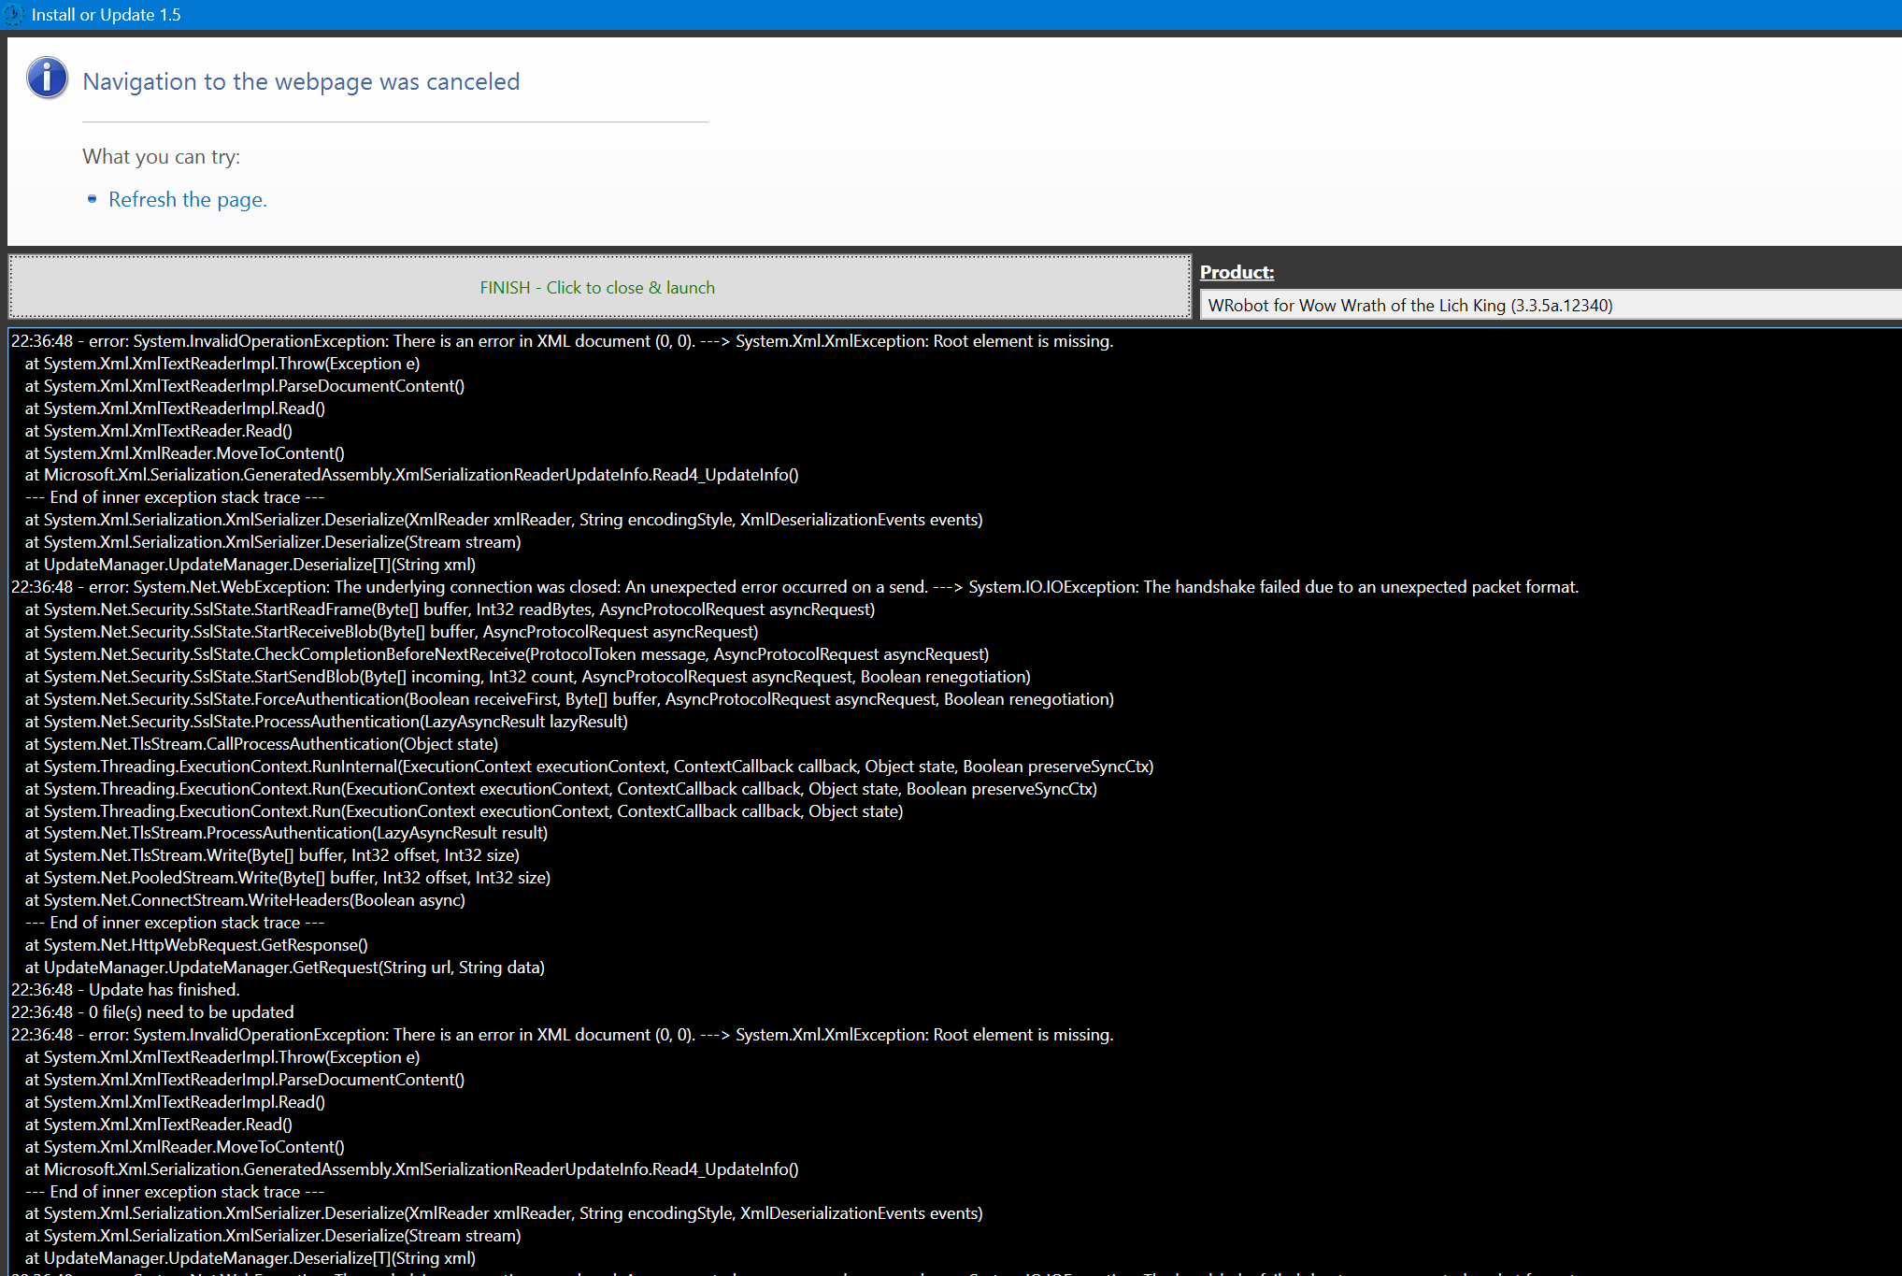Viewport: 1902px width, 1276px height.
Task: Click the Refresh the page link
Action: click(x=188, y=199)
